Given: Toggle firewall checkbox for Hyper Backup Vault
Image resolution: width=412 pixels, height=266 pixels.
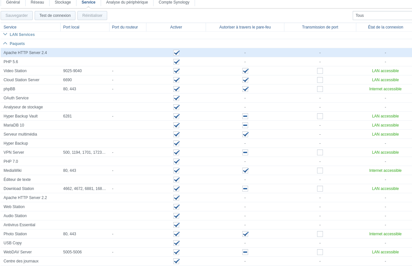Looking at the screenshot, I should [x=245, y=116].
